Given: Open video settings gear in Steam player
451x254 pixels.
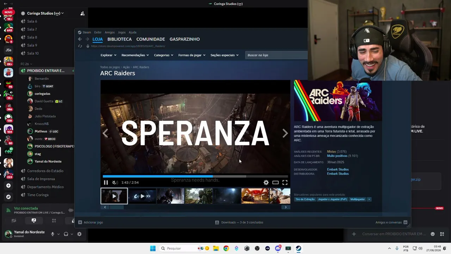Looking at the screenshot, I should click(x=266, y=182).
